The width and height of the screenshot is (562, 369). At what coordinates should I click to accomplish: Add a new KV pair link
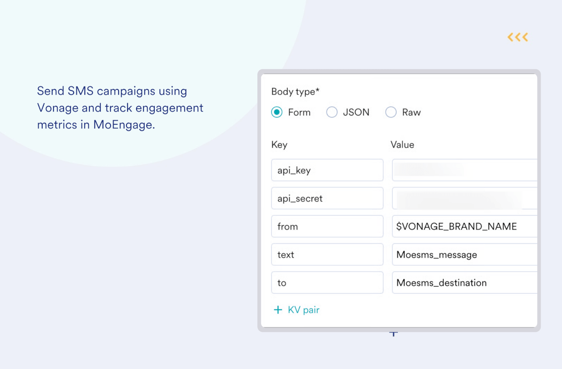[x=303, y=310]
